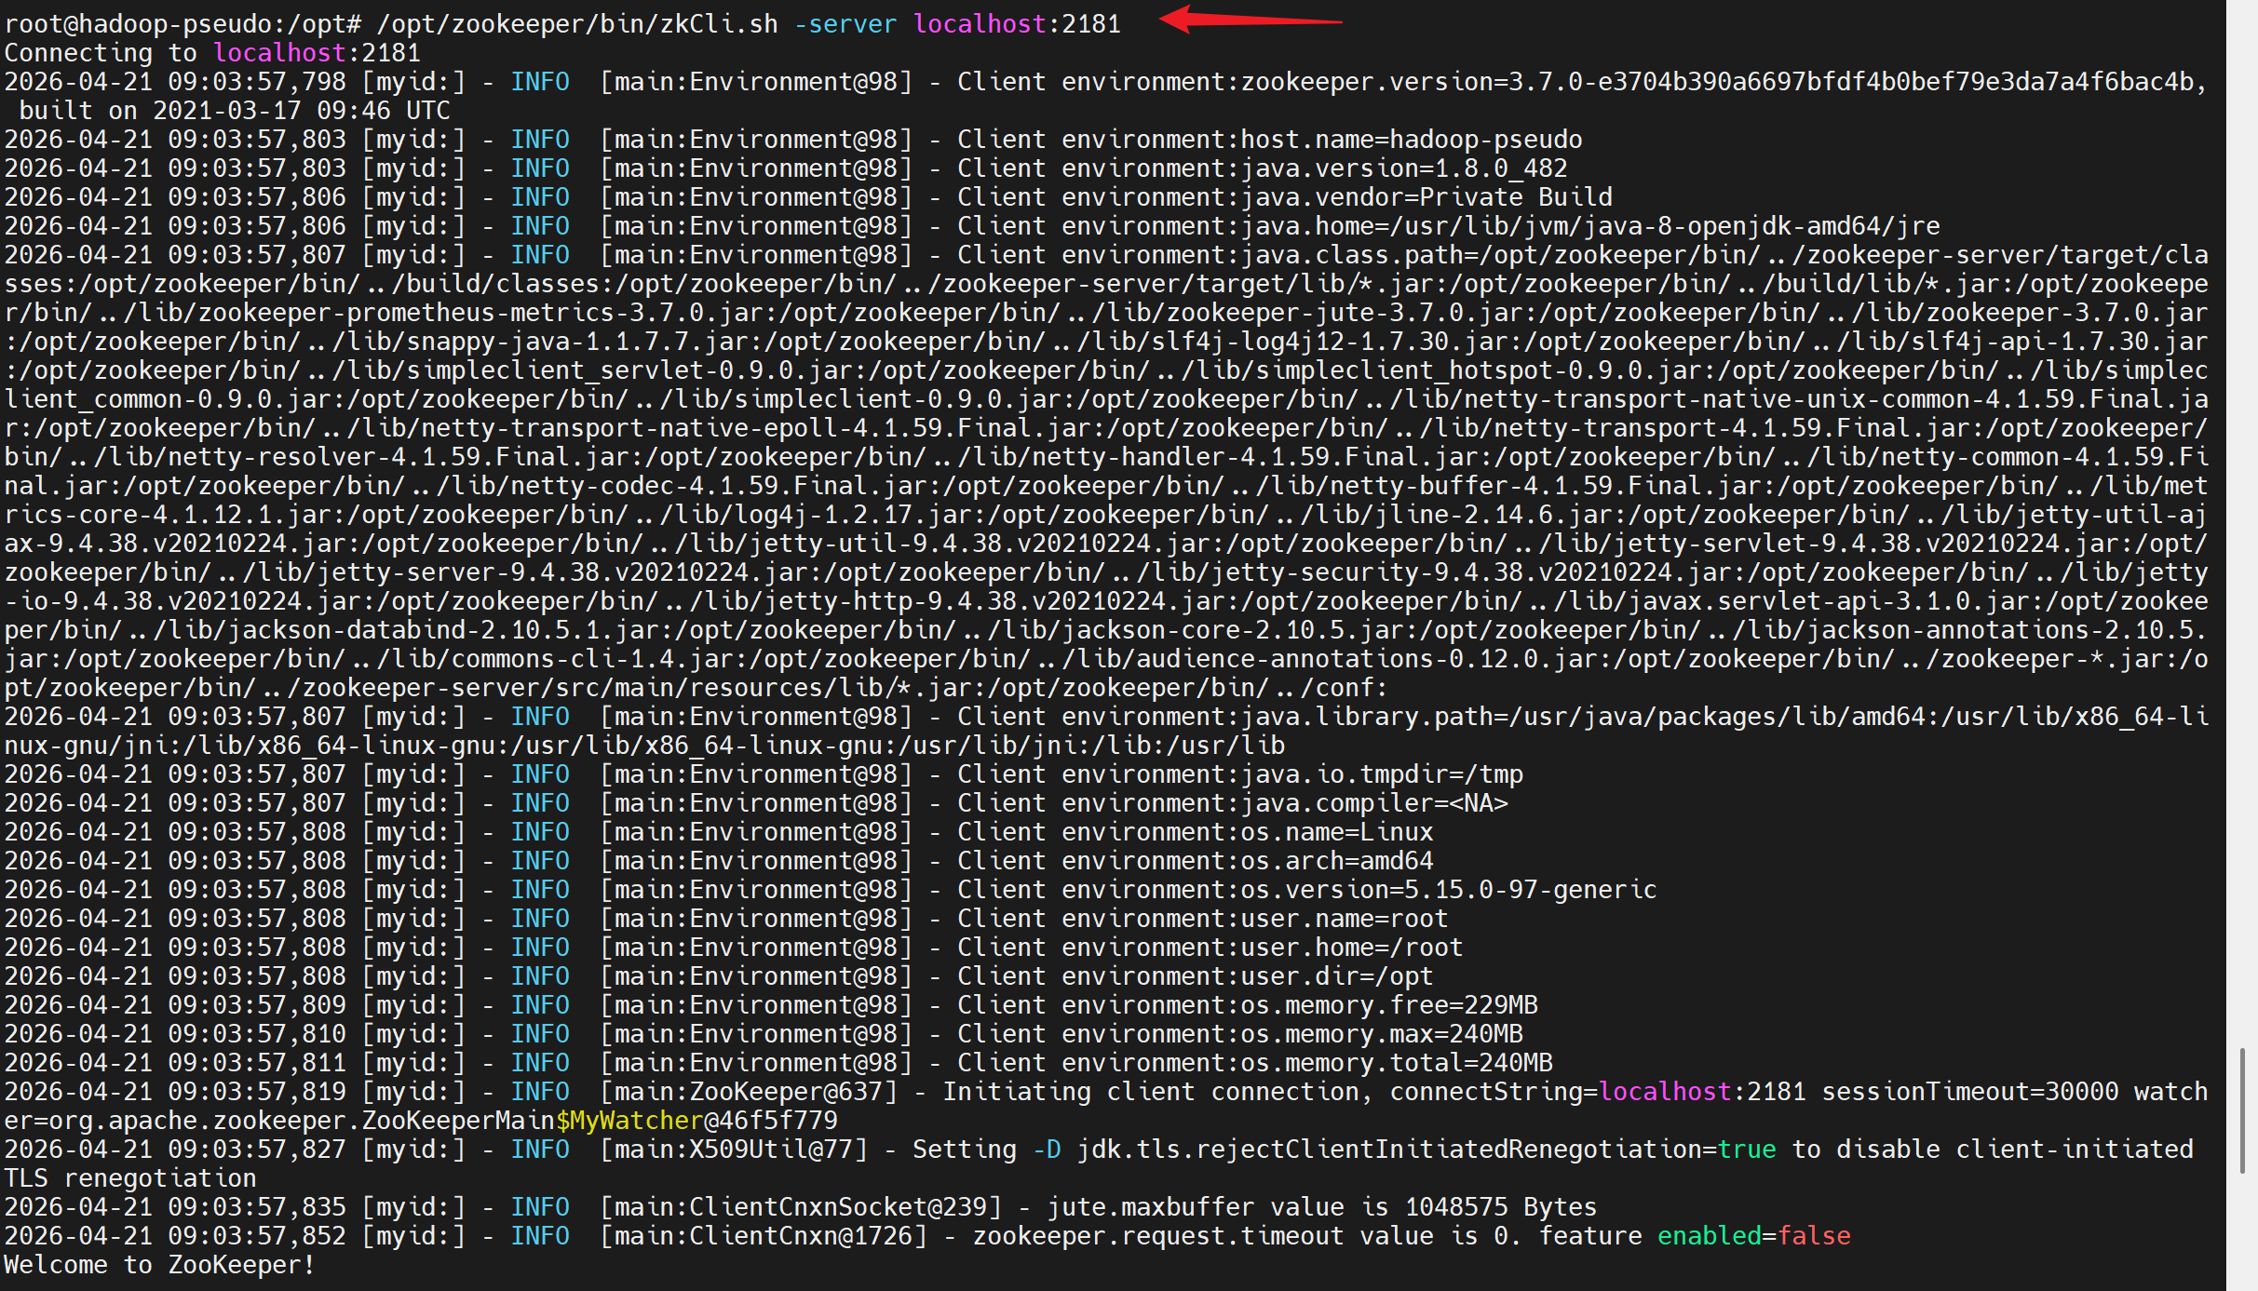The height and width of the screenshot is (1291, 2258).
Task: Click the 'java.version=1.8.0_482' text
Action: [1403, 168]
